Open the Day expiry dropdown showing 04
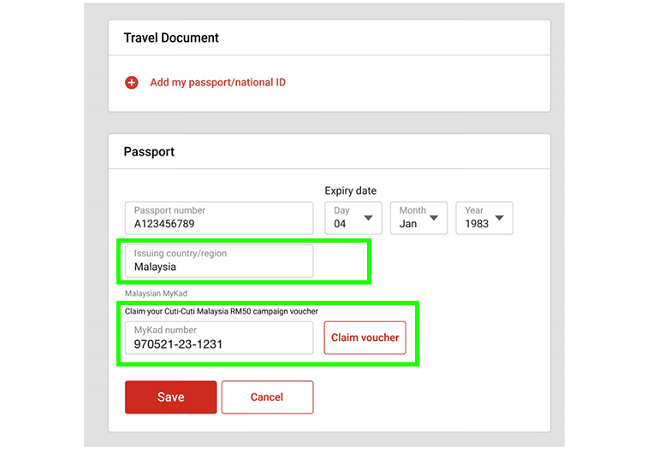This screenshot has height=452, width=658. (x=353, y=218)
